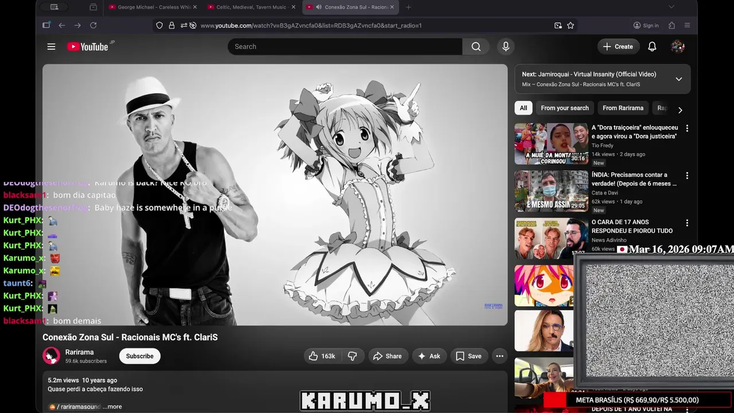
Task: Expand the video description with ...more
Action: click(x=112, y=407)
